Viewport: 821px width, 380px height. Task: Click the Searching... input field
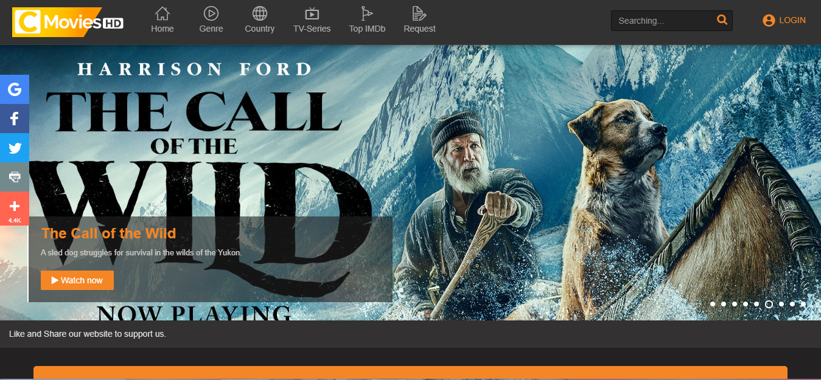pyautogui.click(x=663, y=21)
